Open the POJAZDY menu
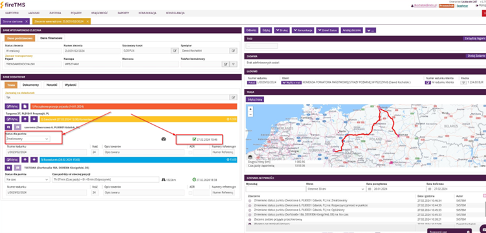The image size is (486, 233). [76, 14]
